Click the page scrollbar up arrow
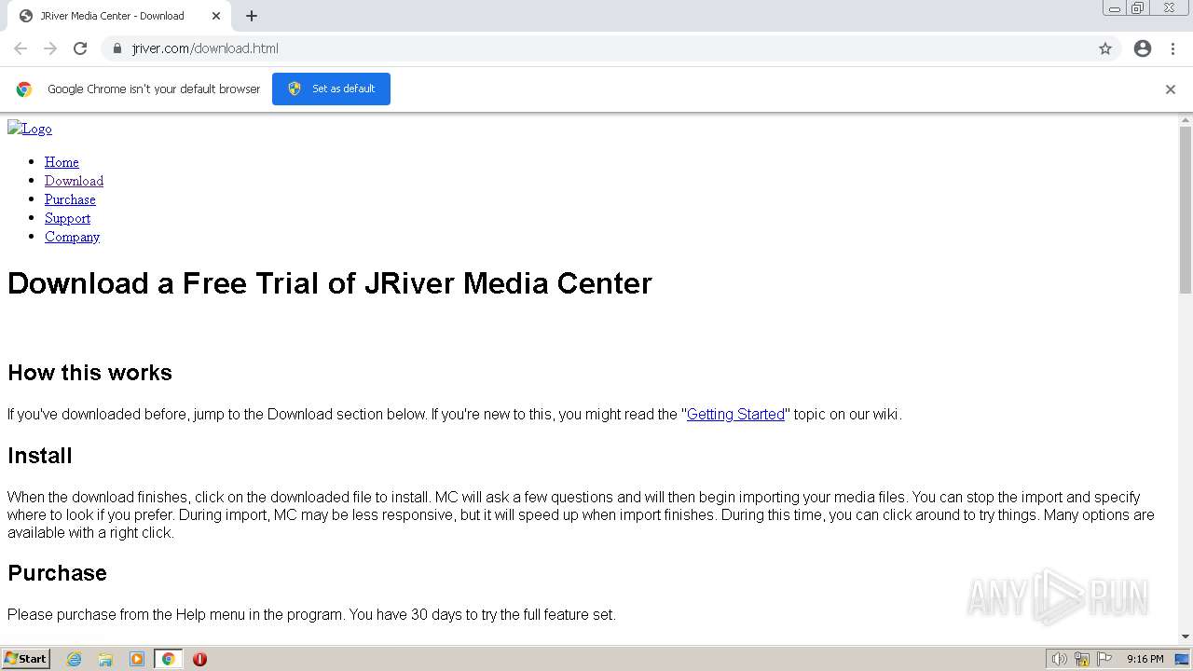1193x671 pixels. coord(1186,120)
